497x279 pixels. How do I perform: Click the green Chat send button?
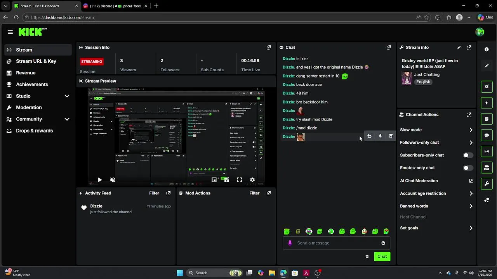pyautogui.click(x=382, y=257)
